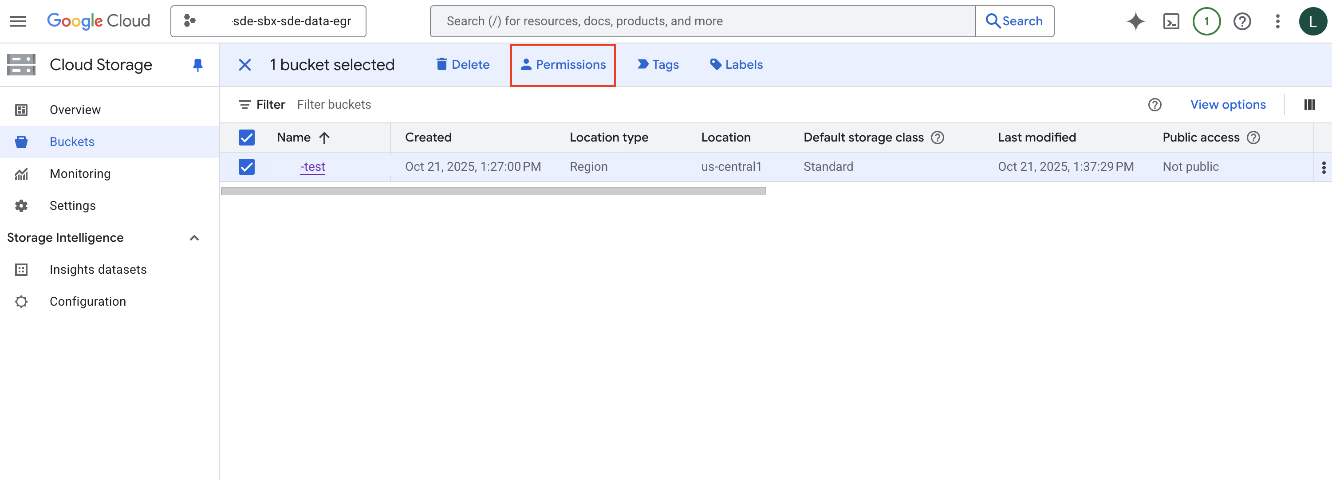Screen dimensions: 1332x480
Task: Open the main navigation hamburger menu
Action: click(x=18, y=21)
